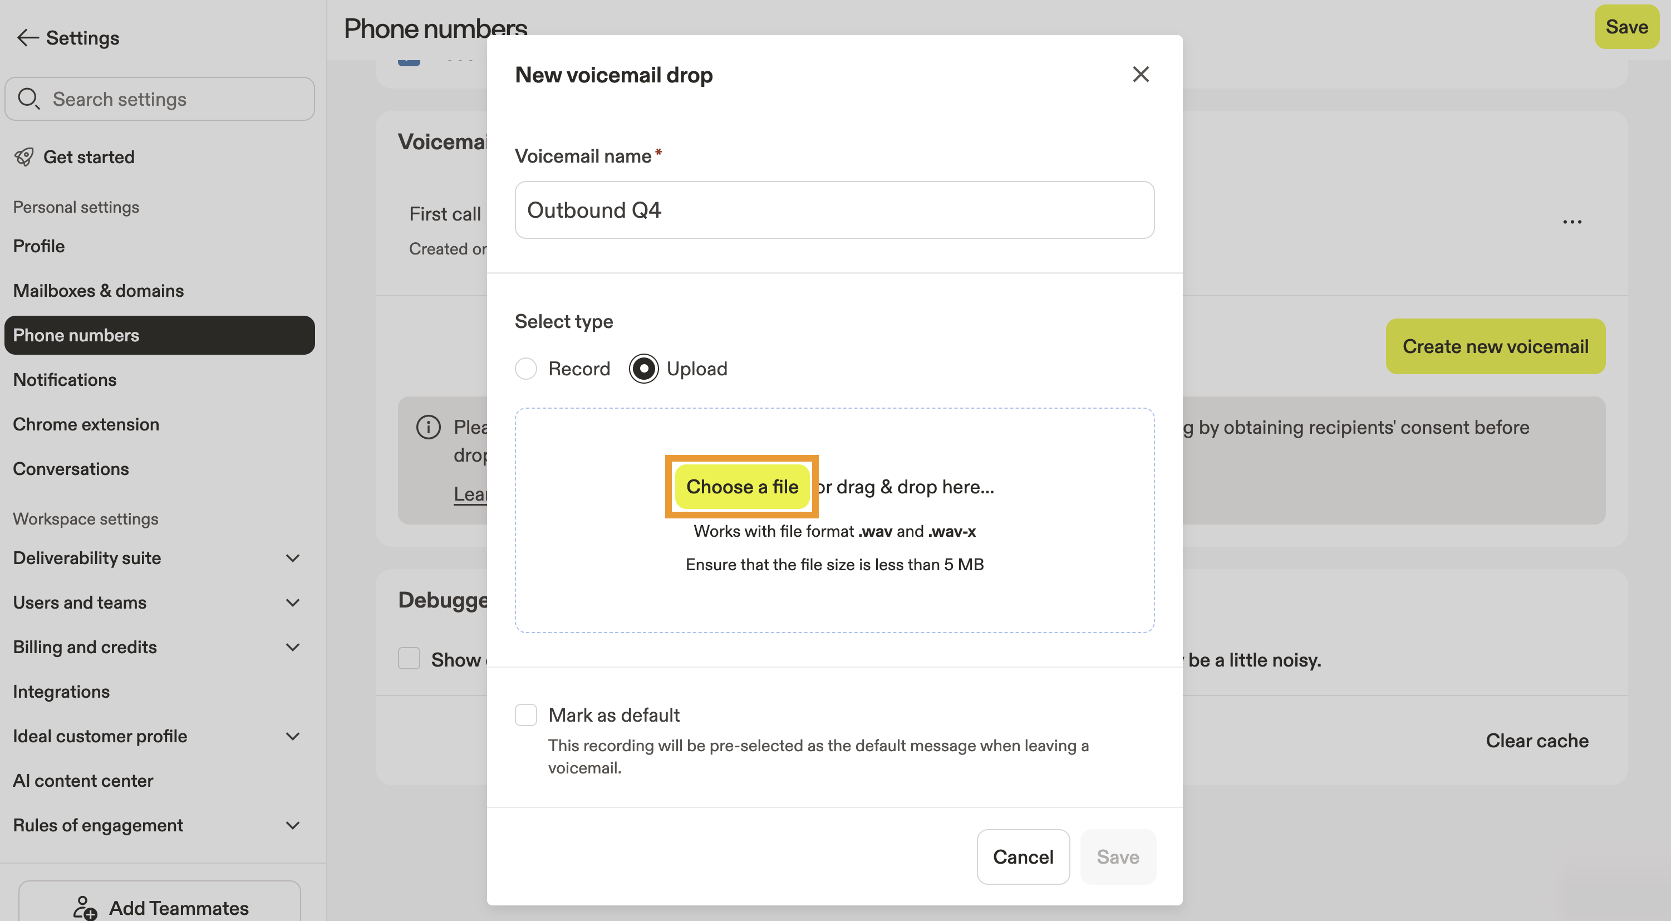
Task: Expand the Users and teams section
Action: (x=293, y=603)
